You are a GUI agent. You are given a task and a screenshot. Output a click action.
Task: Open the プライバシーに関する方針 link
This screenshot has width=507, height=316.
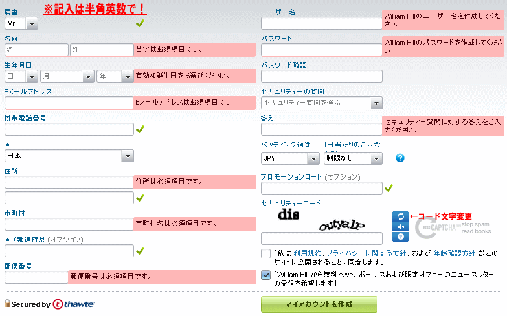(x=365, y=253)
